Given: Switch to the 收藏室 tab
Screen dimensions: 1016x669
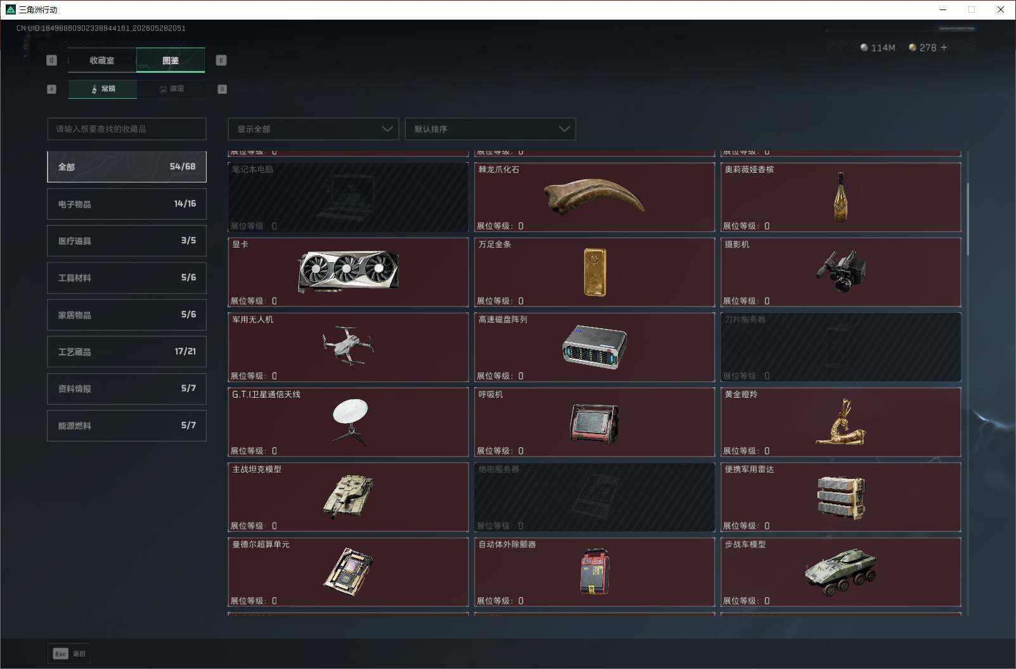Looking at the screenshot, I should [102, 60].
